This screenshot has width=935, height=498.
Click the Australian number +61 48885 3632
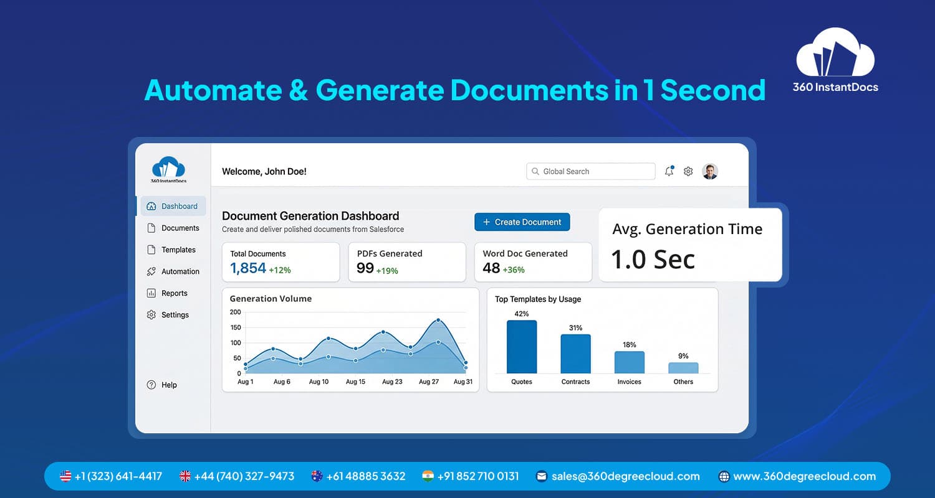[x=366, y=476]
